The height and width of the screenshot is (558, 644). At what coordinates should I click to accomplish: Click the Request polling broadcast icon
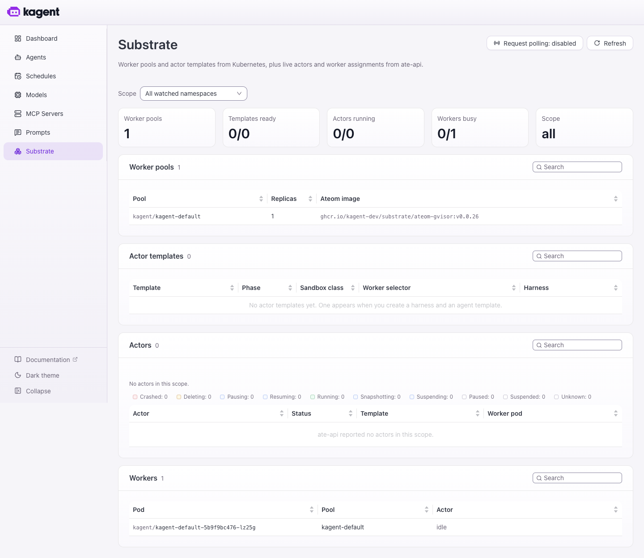(x=497, y=43)
